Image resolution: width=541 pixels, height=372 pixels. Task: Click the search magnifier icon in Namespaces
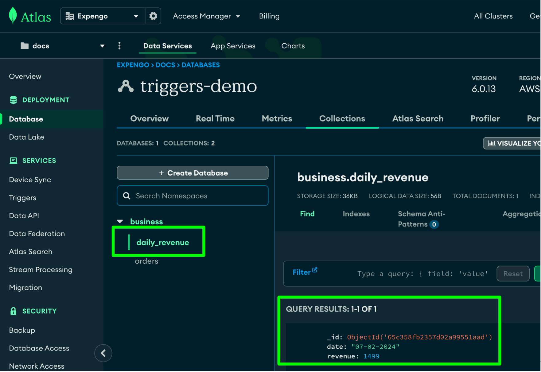click(126, 196)
